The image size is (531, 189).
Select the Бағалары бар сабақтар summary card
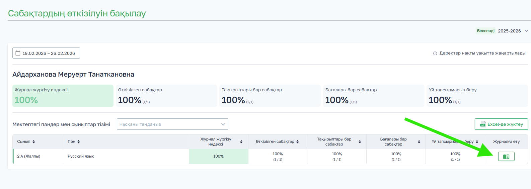(x=373, y=96)
